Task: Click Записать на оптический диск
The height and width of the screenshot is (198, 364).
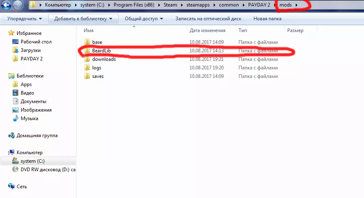Action: [208, 19]
